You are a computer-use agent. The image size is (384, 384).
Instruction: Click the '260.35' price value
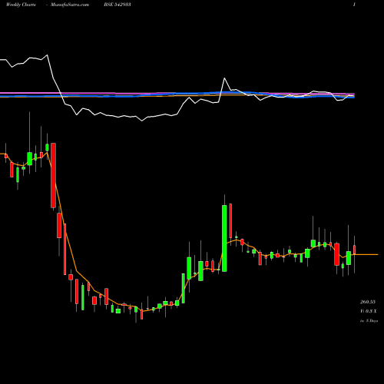pos(368,302)
